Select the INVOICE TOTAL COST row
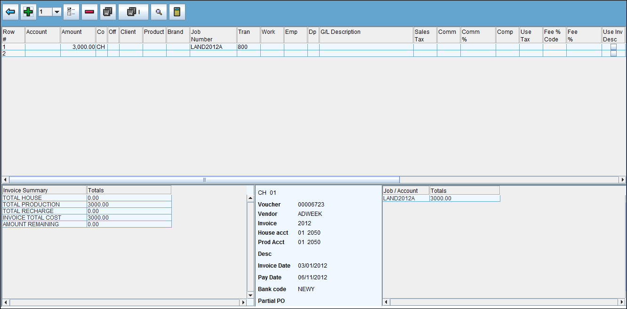The width and height of the screenshot is (627, 309). click(x=87, y=218)
